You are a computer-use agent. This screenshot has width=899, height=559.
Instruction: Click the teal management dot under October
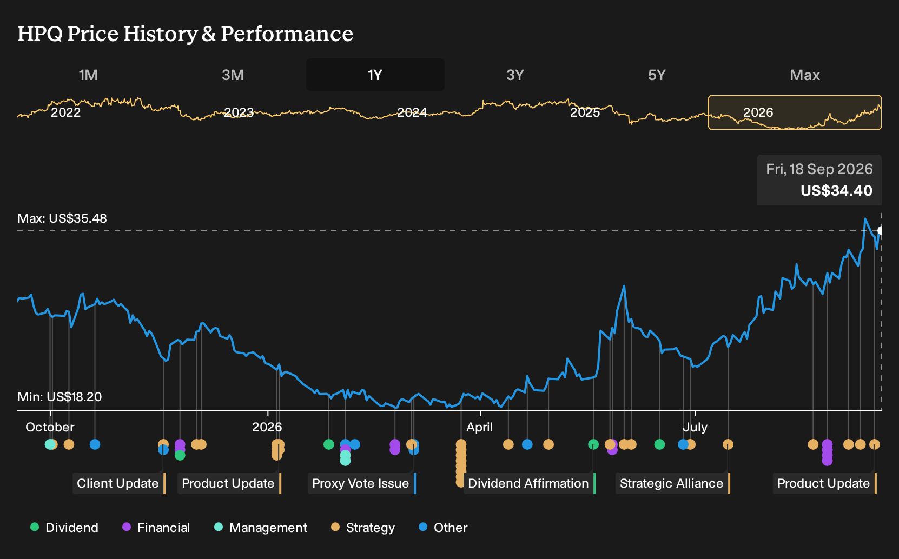(x=50, y=444)
